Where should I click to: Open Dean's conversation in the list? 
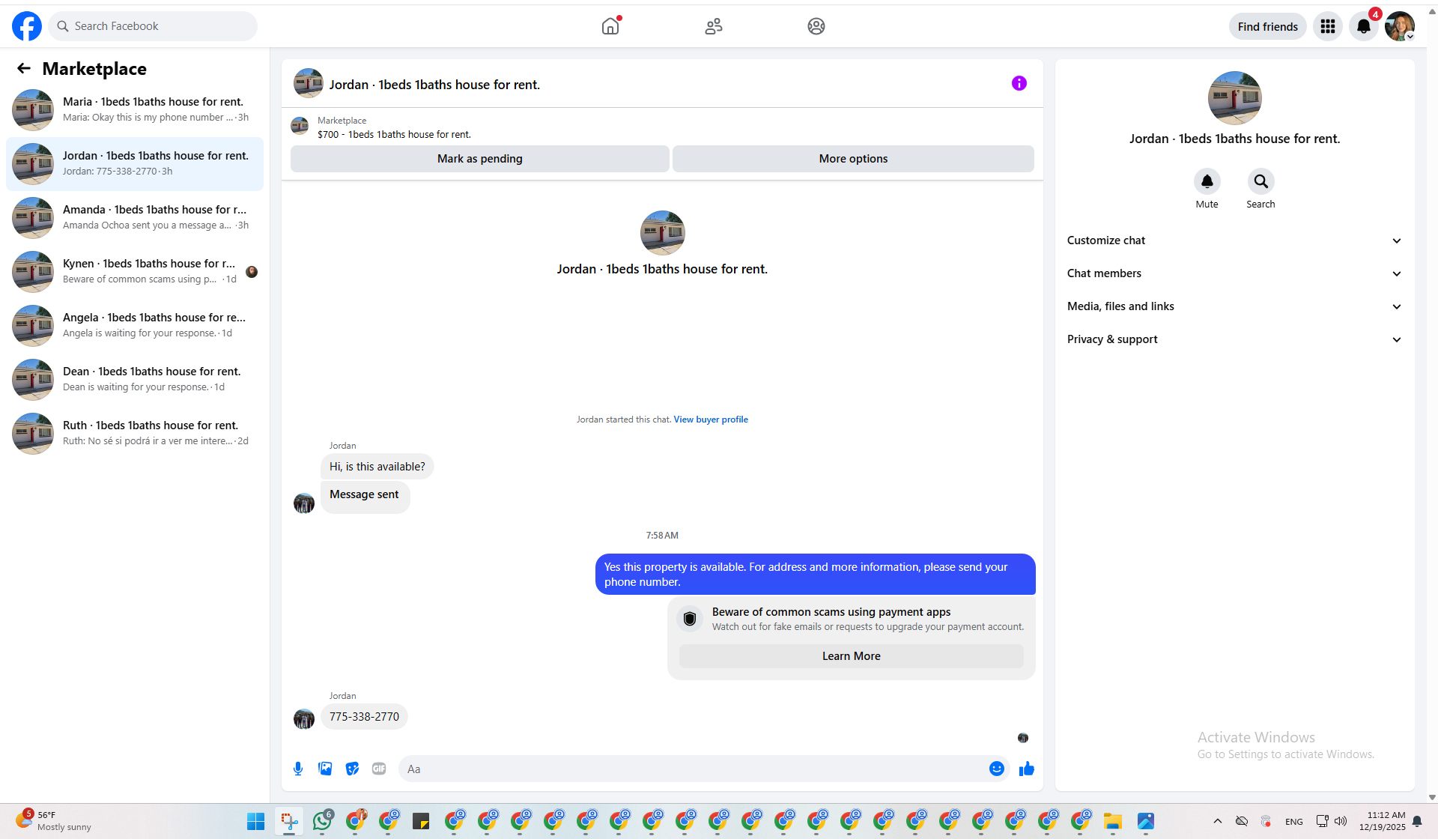coord(135,380)
